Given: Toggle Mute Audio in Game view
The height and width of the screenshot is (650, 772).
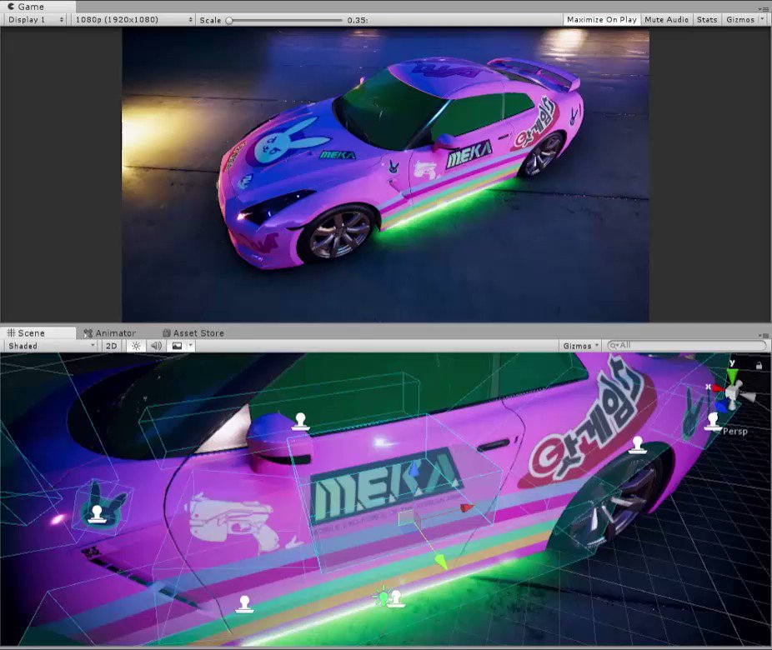Looking at the screenshot, I should coord(666,20).
